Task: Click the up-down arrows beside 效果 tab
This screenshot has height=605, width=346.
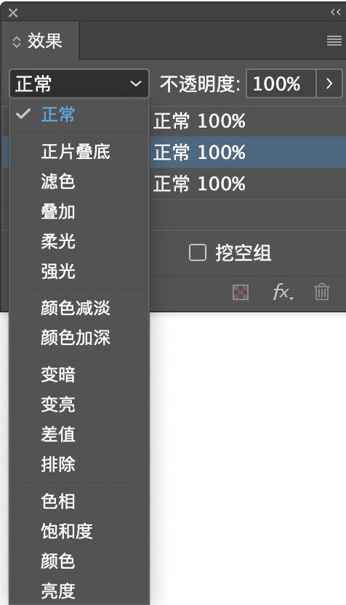Action: coord(17,41)
